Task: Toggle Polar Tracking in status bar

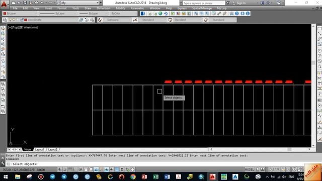Action: pyautogui.click(x=80, y=169)
